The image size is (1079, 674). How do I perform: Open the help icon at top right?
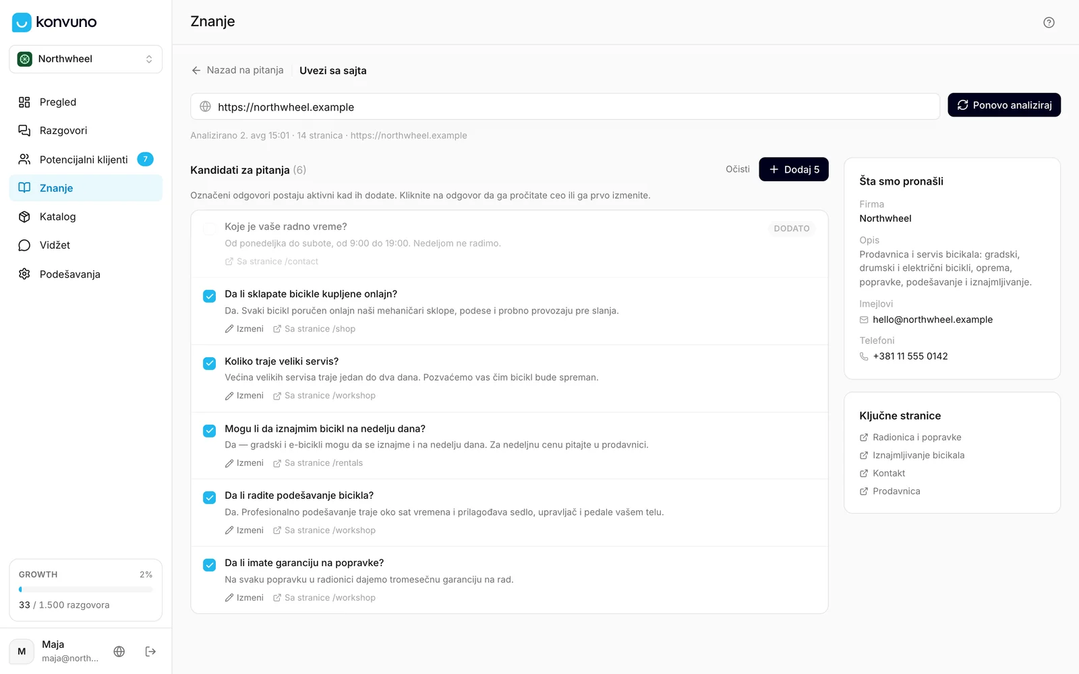(x=1049, y=22)
